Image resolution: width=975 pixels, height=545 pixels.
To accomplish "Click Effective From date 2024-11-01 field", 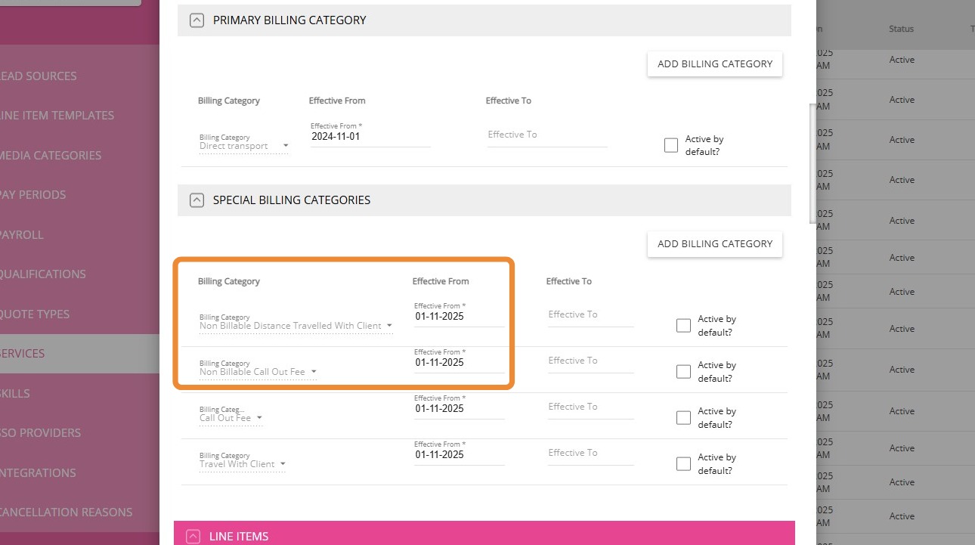I will pyautogui.click(x=369, y=138).
